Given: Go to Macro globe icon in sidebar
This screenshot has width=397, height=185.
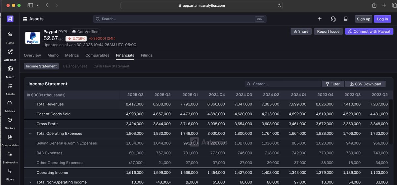Looking at the screenshot, I should click(10, 69).
